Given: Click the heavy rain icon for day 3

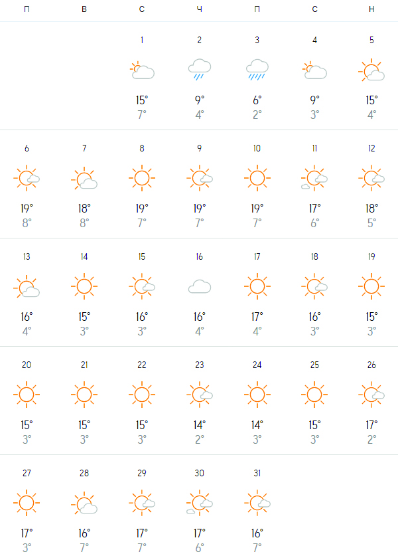Looking at the screenshot, I should pos(257,70).
